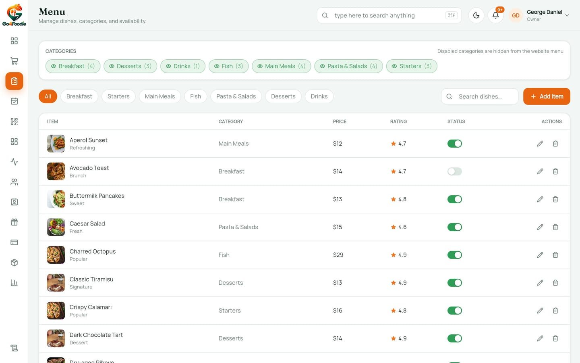The width and height of the screenshot is (580, 363).
Task: Open notifications bell with 9+ badge
Action: [x=495, y=15]
